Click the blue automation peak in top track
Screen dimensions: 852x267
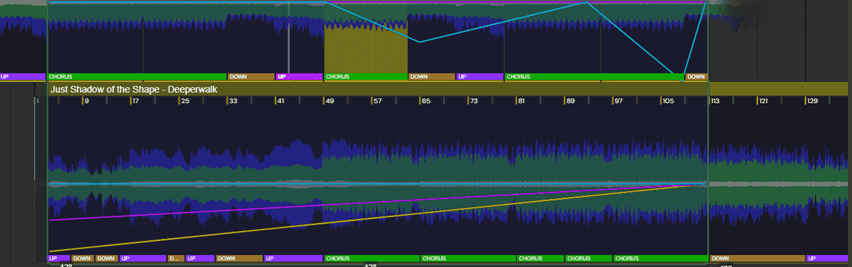coord(586,2)
